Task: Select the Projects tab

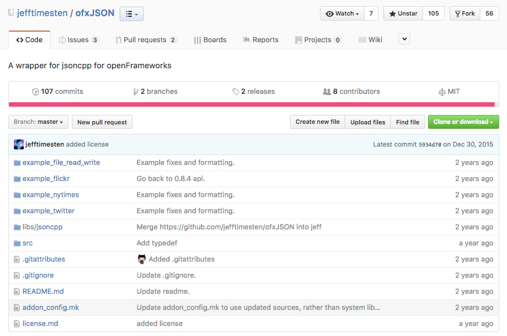Action: pos(318,40)
